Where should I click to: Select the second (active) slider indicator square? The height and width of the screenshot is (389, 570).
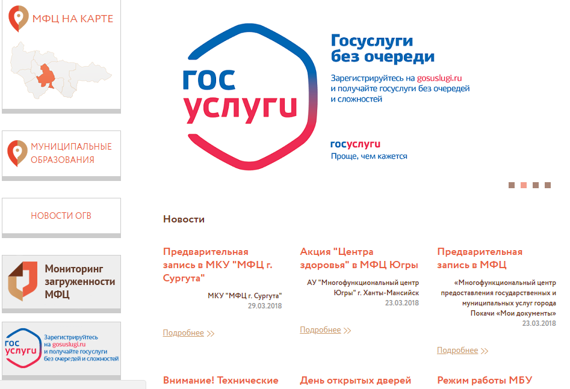click(x=524, y=185)
